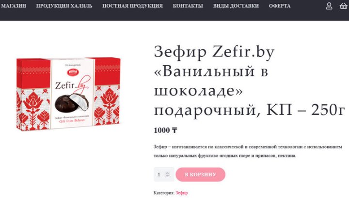Click the 1000 ₸ price label
Viewport: 349px width, 198px height.
(x=165, y=130)
